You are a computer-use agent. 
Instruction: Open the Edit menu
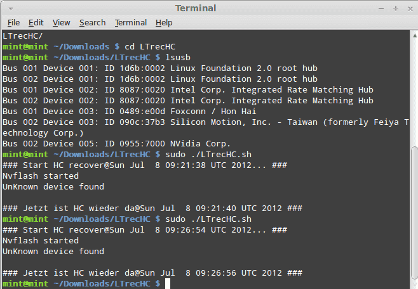pyautogui.click(x=36, y=23)
